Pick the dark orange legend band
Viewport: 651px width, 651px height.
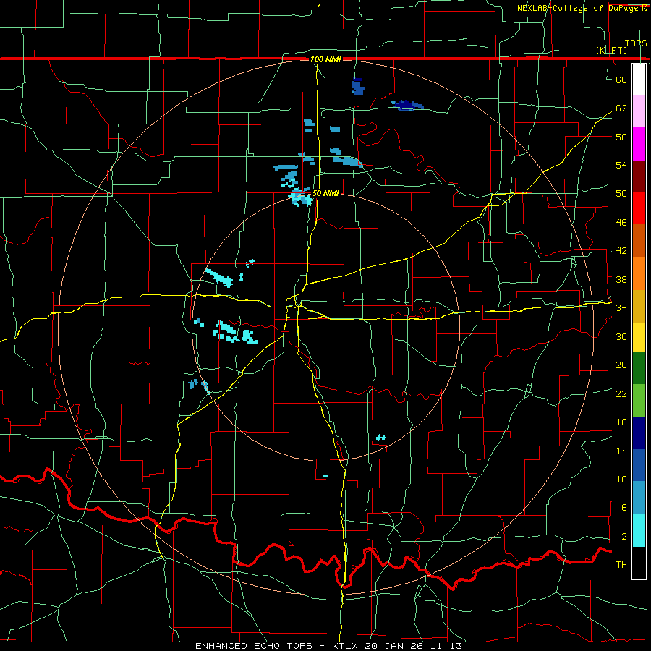tap(639, 240)
